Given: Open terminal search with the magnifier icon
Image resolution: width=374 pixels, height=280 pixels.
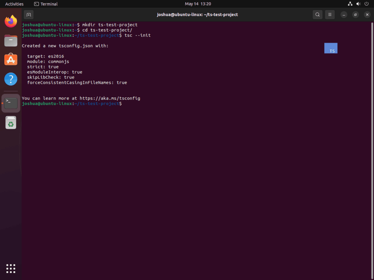Looking at the screenshot, I should (317, 15).
